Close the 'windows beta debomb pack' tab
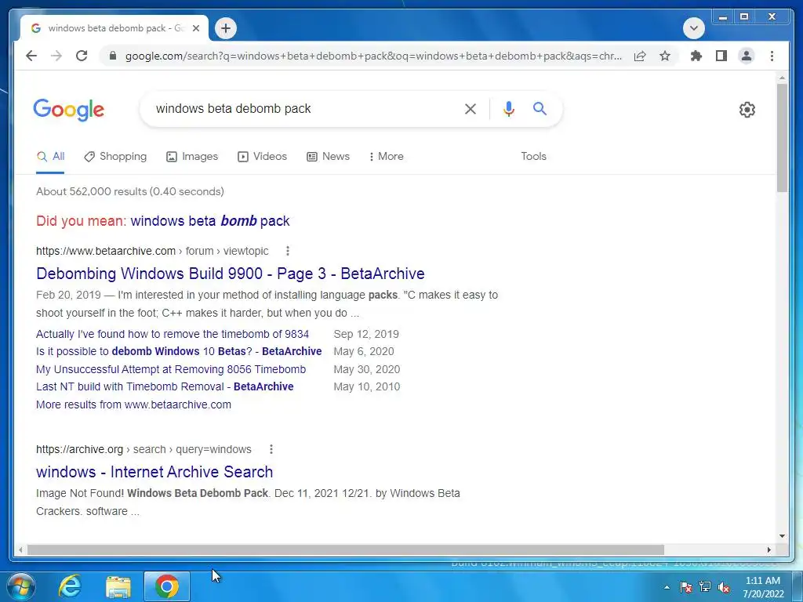Screen dimensions: 803x602 pyautogui.click(x=195, y=28)
